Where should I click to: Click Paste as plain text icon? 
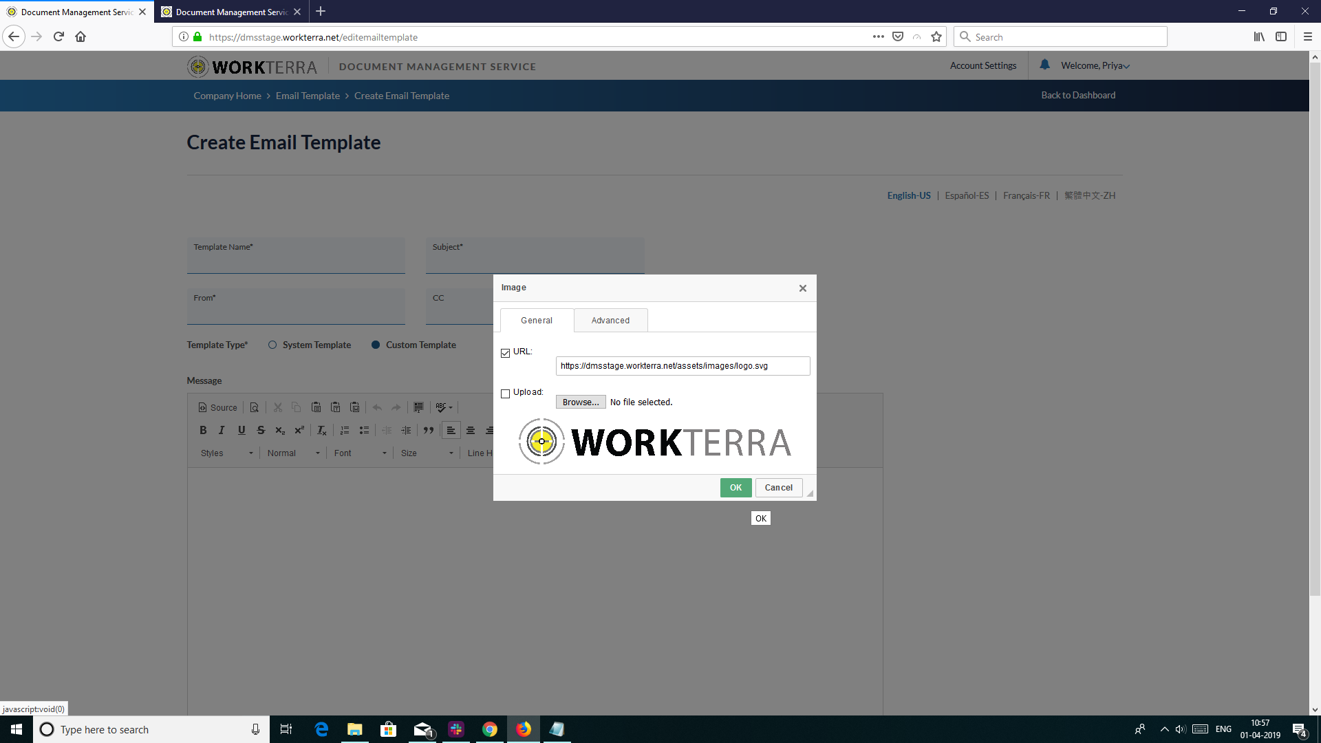pos(335,407)
